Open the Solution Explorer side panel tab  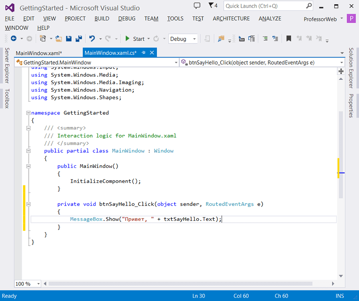click(351, 68)
